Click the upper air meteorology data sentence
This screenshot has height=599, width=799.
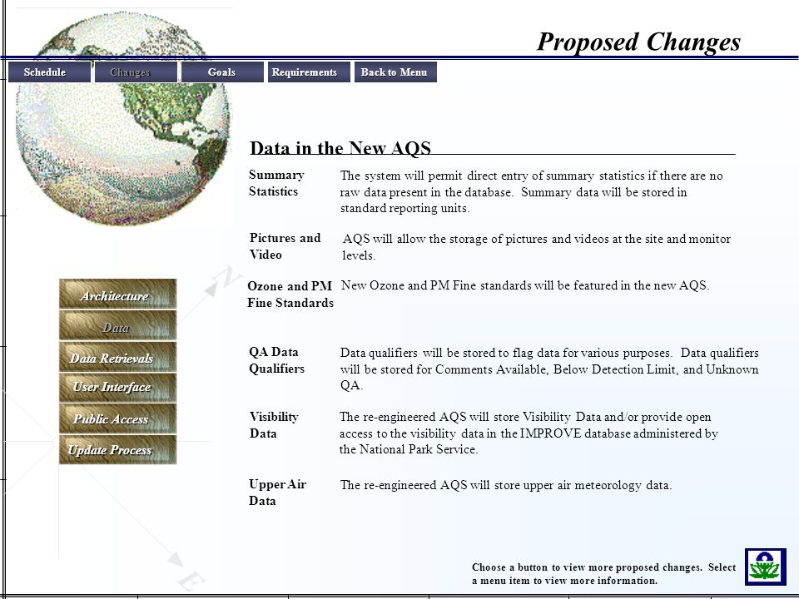(x=506, y=485)
